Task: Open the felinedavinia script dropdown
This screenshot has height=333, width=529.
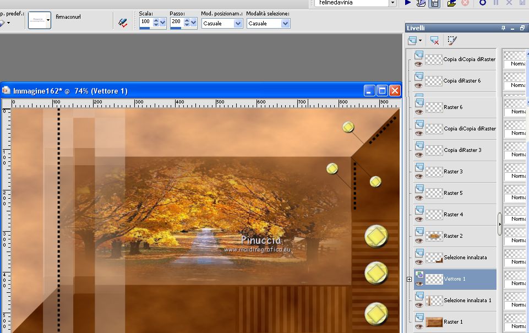Action: pos(392,3)
